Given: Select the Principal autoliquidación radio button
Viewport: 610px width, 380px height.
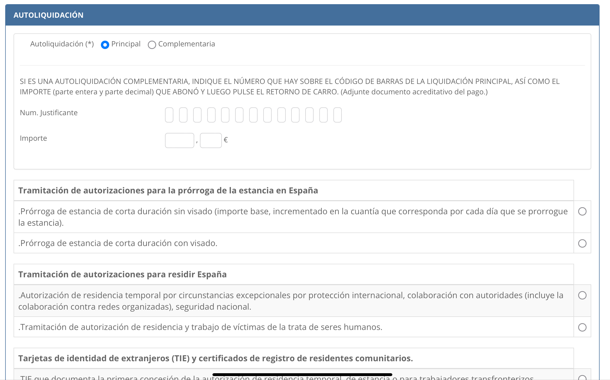Looking at the screenshot, I should [x=105, y=45].
